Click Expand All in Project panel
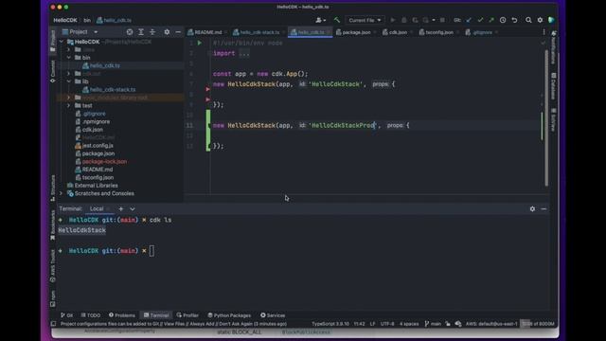This screenshot has width=606, height=341. tap(141, 32)
